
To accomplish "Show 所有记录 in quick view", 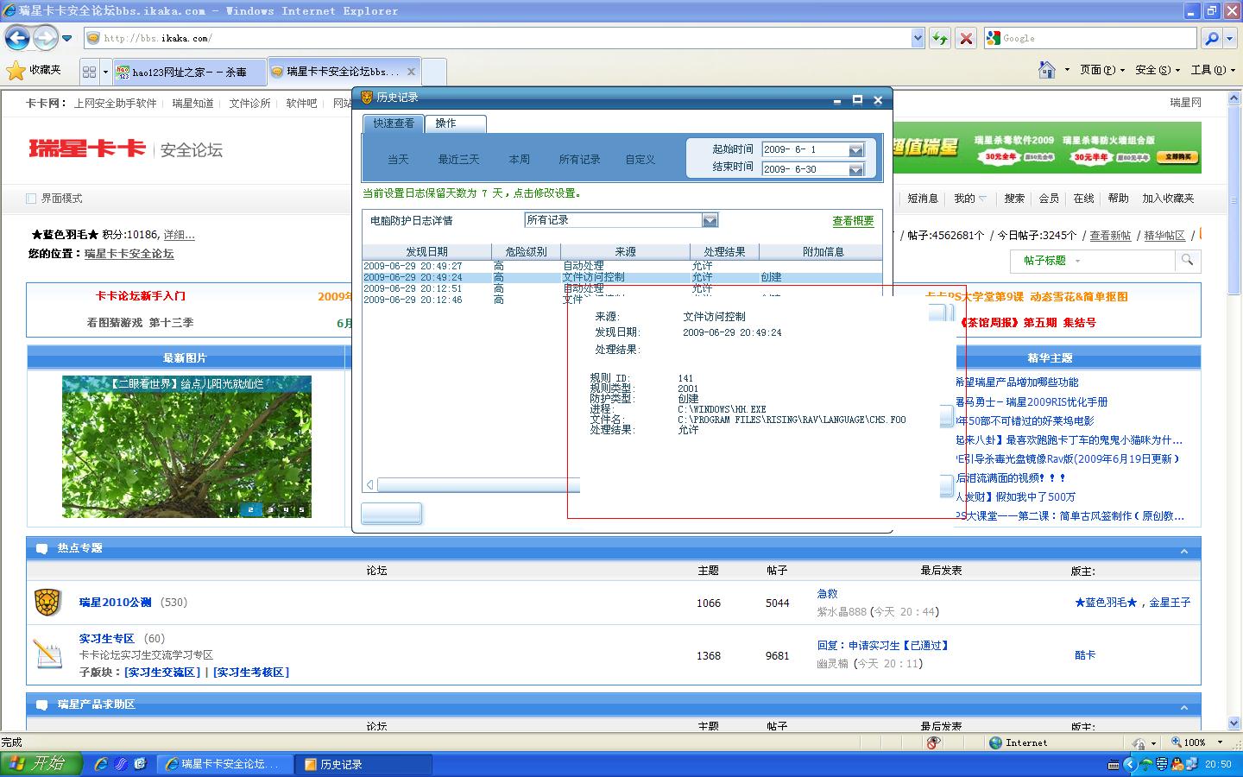I will [x=579, y=160].
